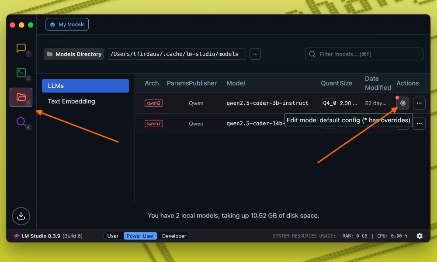Open models directory path options menu
The width and height of the screenshot is (437, 262).
point(255,54)
